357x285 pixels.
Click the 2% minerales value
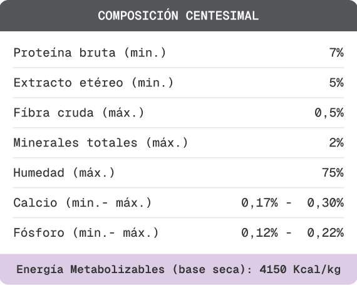[336, 143]
